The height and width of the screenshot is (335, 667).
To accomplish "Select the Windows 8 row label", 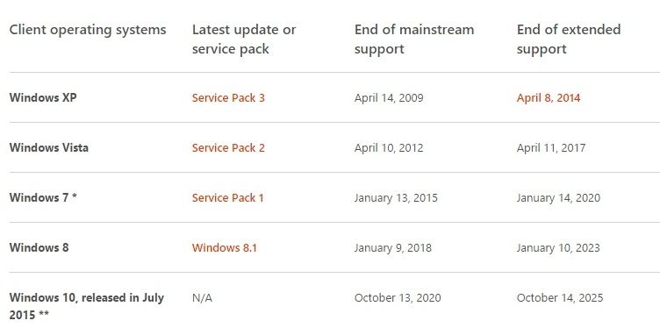I will click(39, 248).
